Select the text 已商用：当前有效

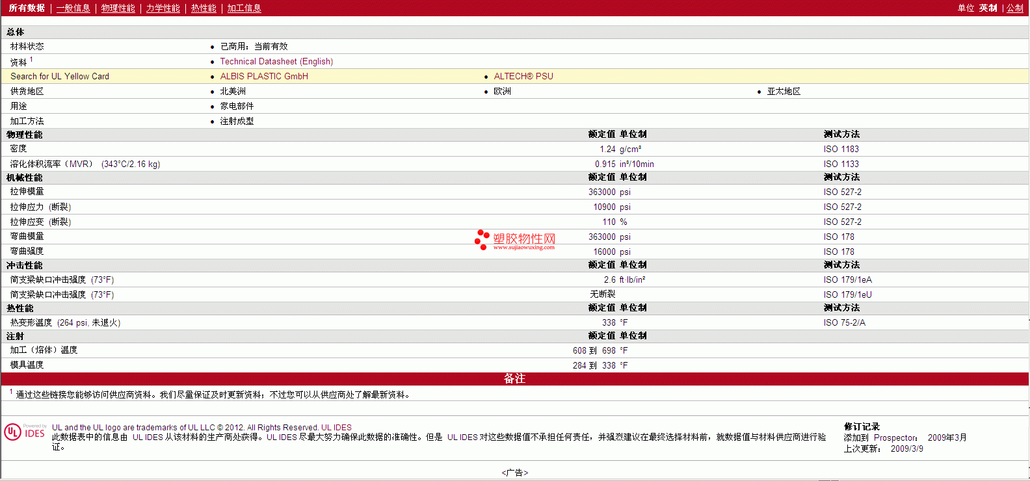click(254, 46)
